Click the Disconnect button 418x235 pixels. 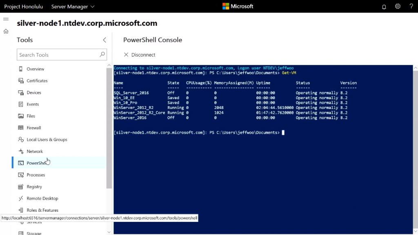coord(140,55)
